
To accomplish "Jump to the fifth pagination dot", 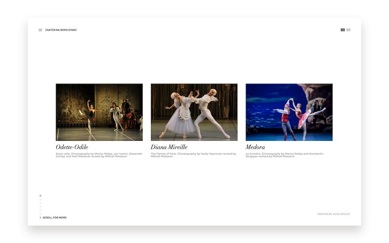I will click(x=41, y=210).
